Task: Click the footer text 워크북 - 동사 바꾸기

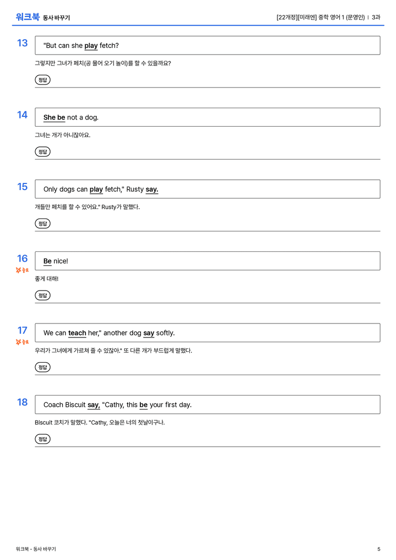Action: pyautogui.click(x=36, y=549)
